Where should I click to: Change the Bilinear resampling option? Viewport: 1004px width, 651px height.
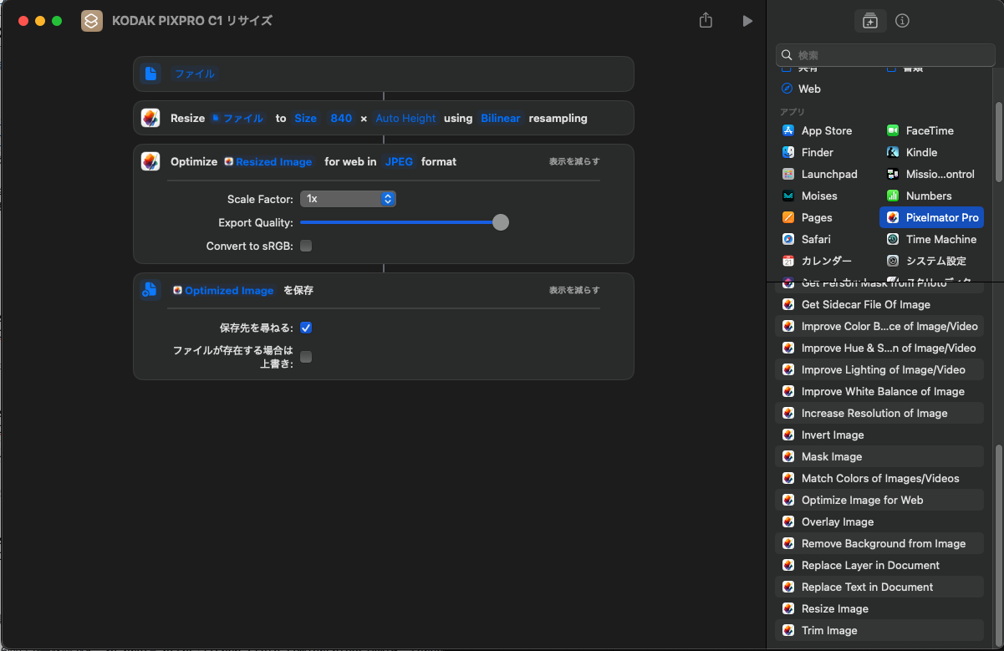[x=500, y=118]
